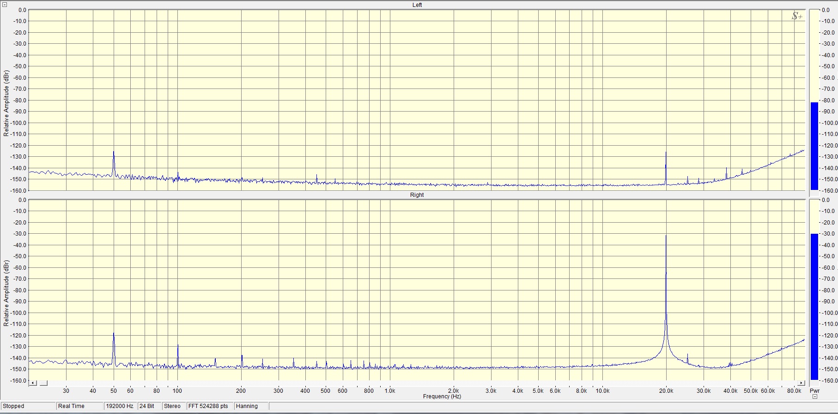This screenshot has width=838, height=414.
Task: Click the 50 Hz peak in the Left spectrum
Action: 114,164
